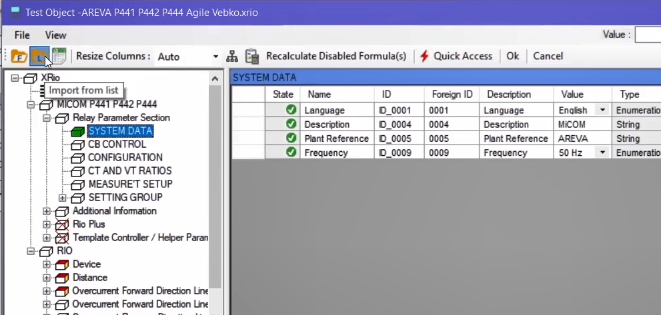Click the Quick Access lightning icon
Image resolution: width=661 pixels, height=315 pixels.
[424, 57]
